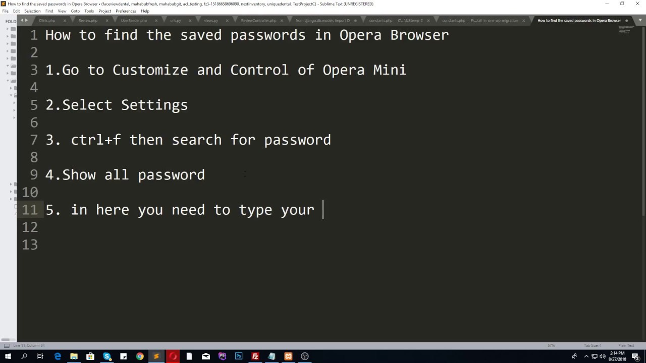Screen dimensions: 646x363
Task: Click the minimap preview of the document
Action: coord(628,30)
